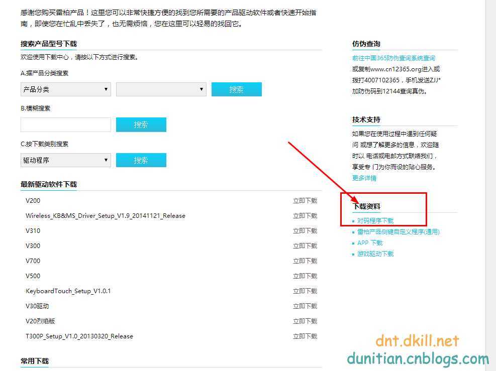Open 更多详情 link under 技术支持
The height and width of the screenshot is (371, 496).
(364, 178)
